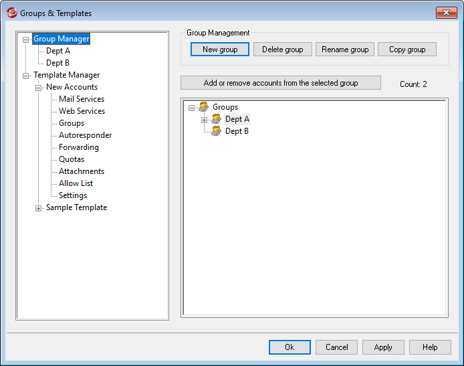The image size is (464, 366).
Task: Collapse the Group Manager tree node
Action: click(x=26, y=39)
